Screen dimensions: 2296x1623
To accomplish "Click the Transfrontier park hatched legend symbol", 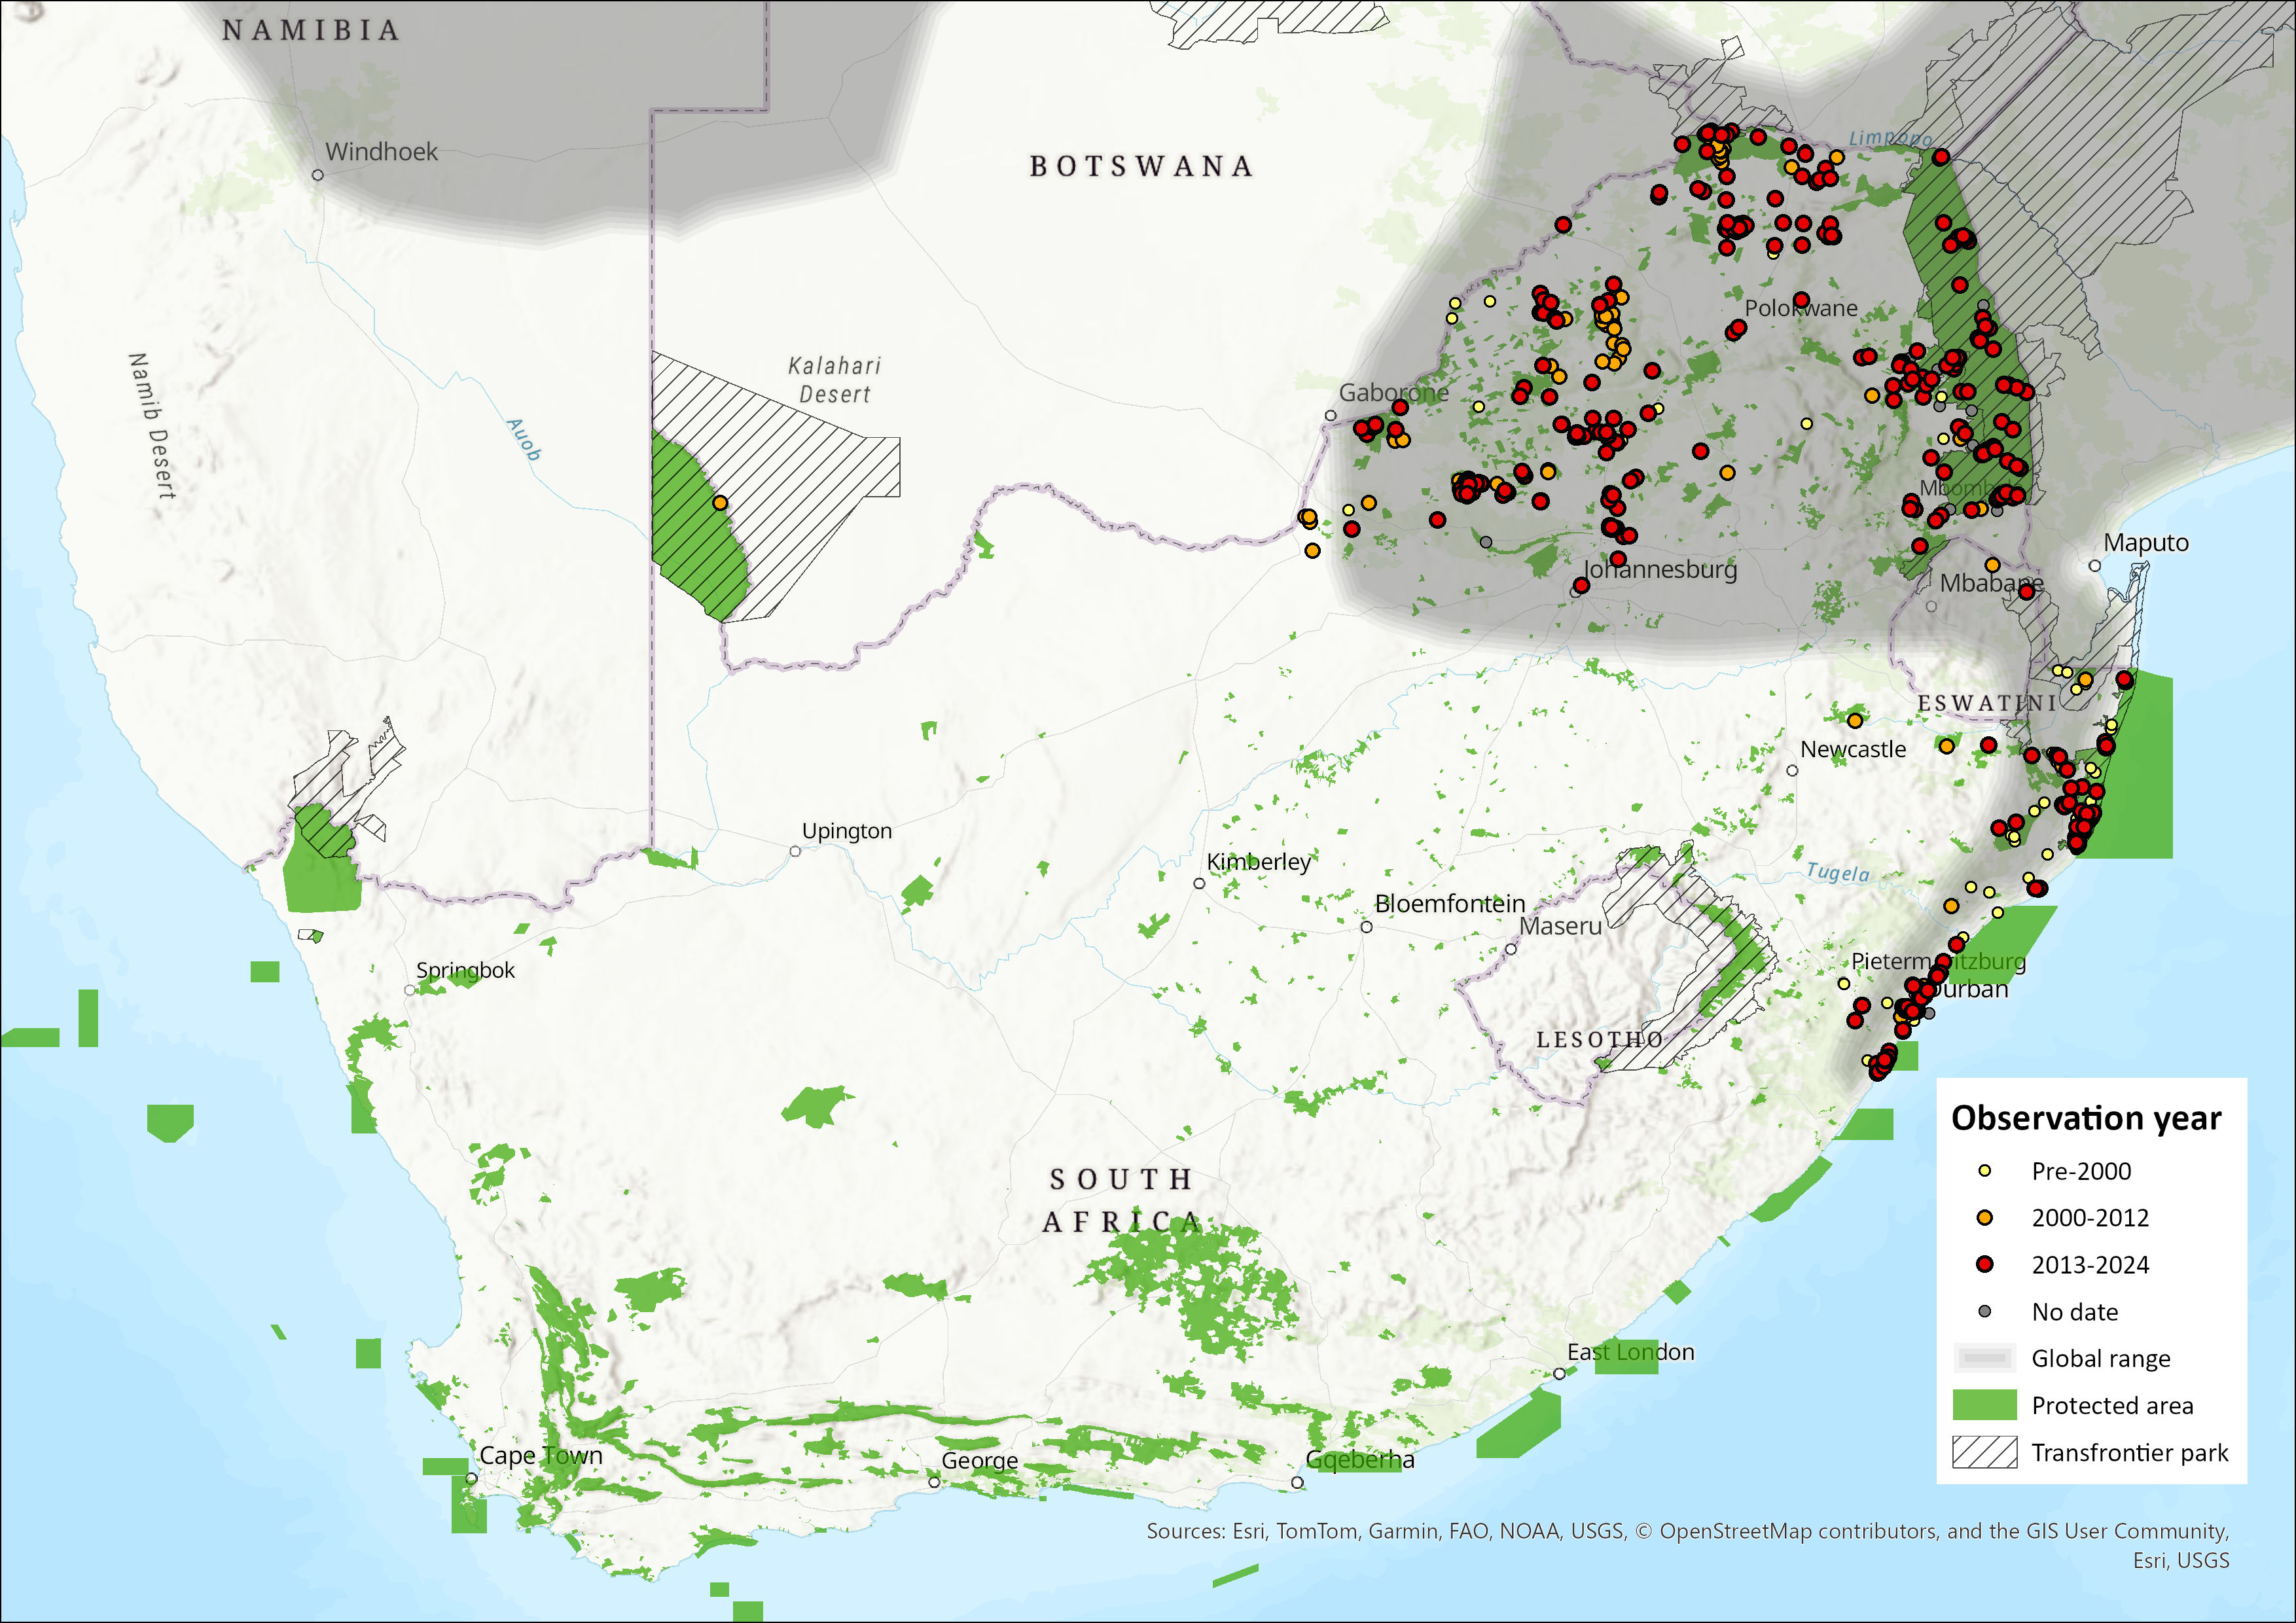I will coord(1985,1452).
